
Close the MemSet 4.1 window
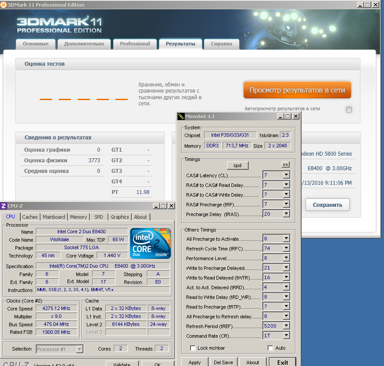(x=296, y=116)
